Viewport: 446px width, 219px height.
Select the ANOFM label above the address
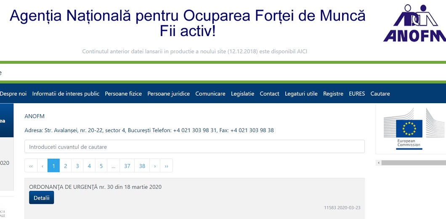click(x=35, y=116)
